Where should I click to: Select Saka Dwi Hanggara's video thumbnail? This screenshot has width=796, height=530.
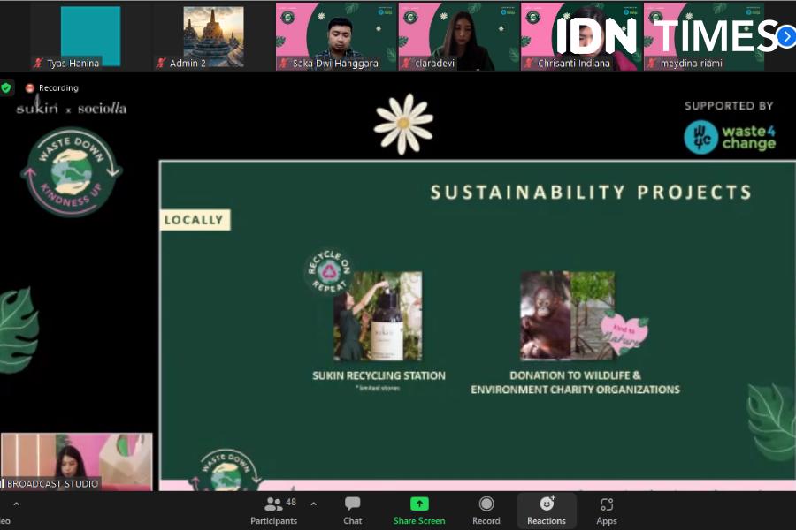336,36
